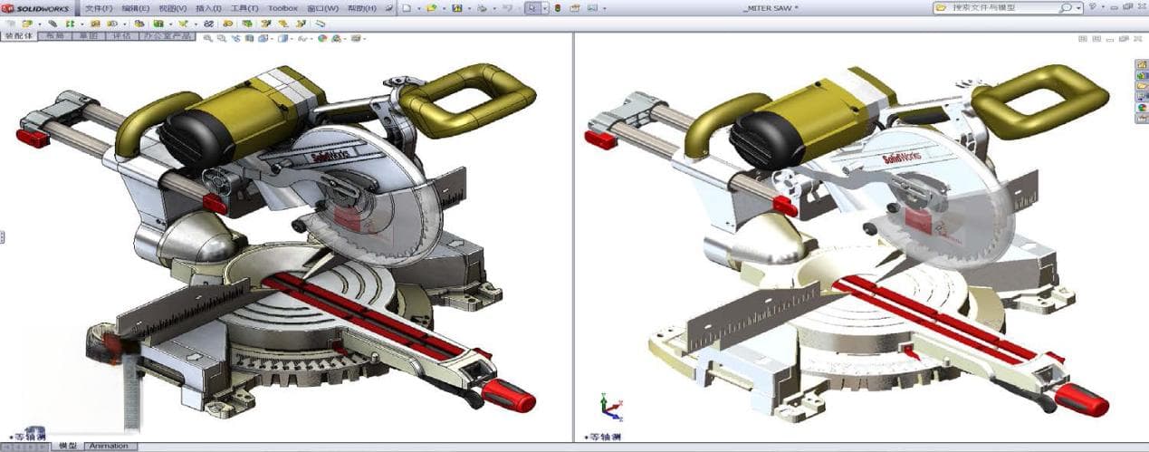Click the Reference Geometry icon

click(x=183, y=24)
